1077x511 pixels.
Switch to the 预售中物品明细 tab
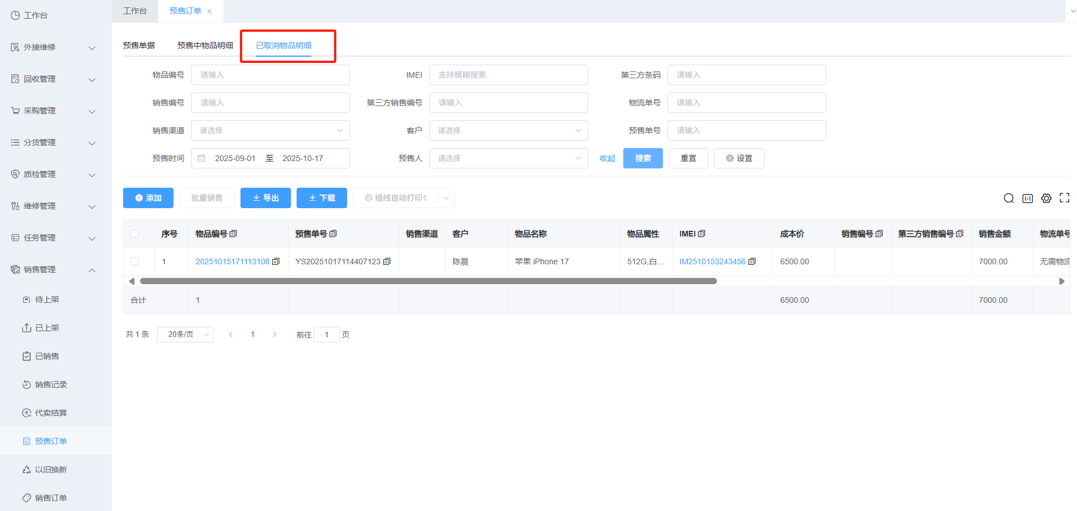pyautogui.click(x=205, y=45)
